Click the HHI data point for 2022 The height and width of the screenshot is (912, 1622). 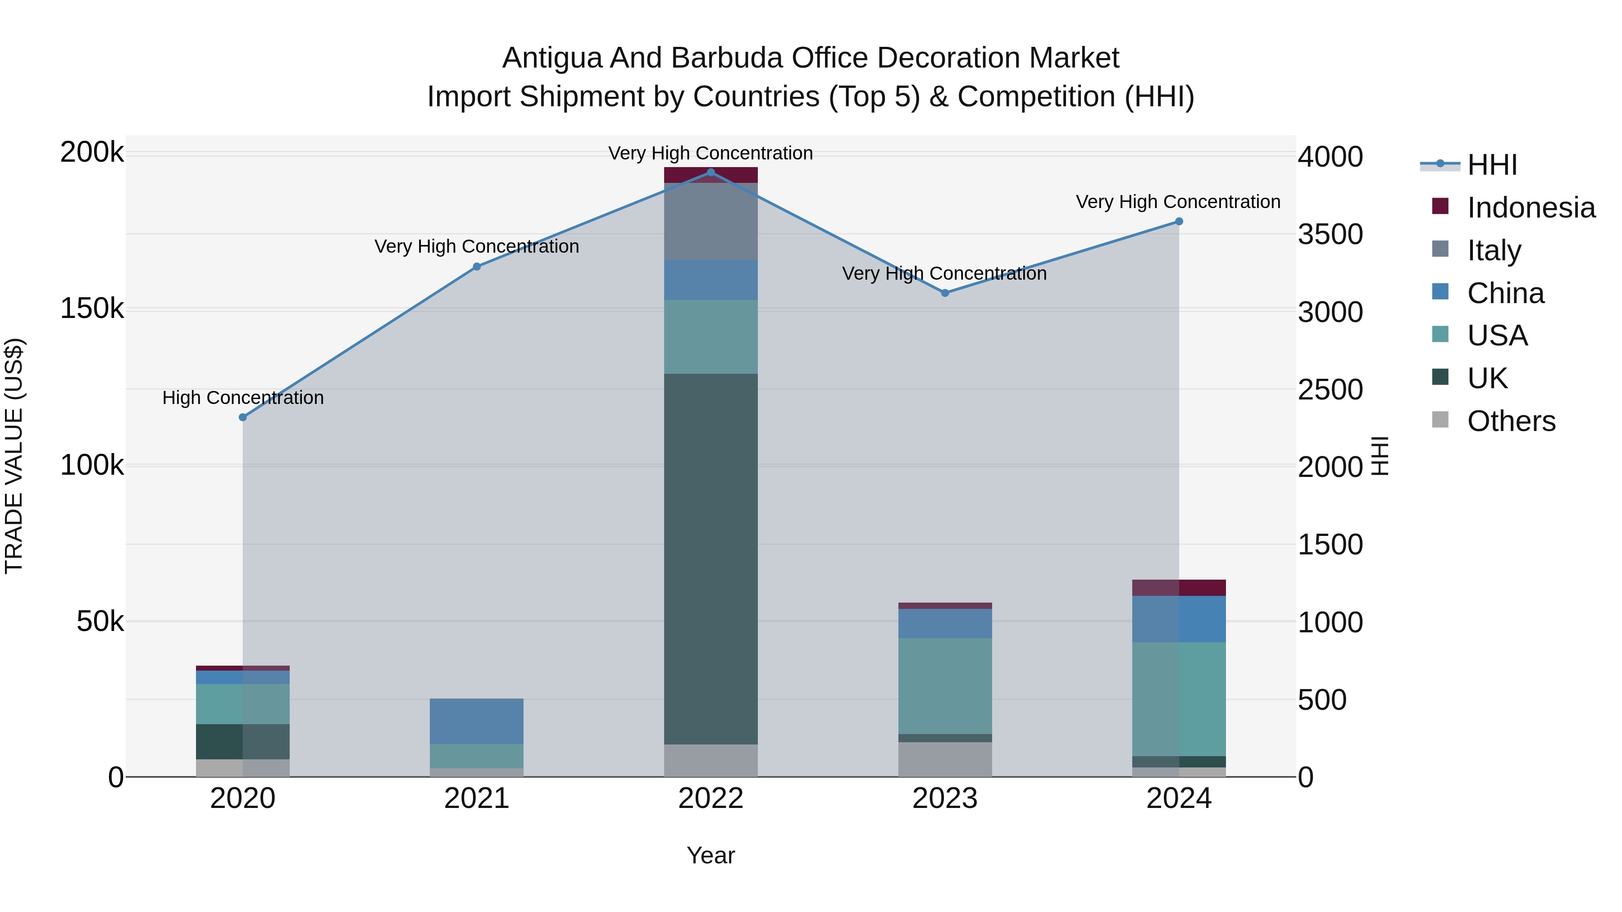(x=711, y=172)
